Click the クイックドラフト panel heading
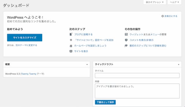Image resolution: width=185 pixels, height=107 pixels. click(104, 64)
